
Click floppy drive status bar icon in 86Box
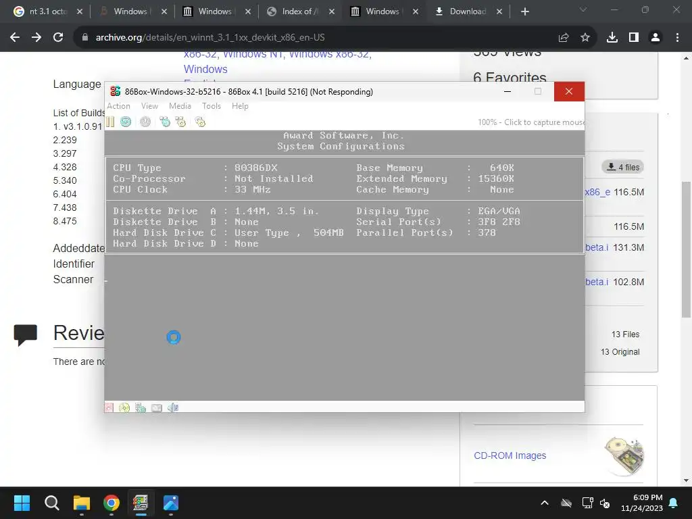[x=109, y=407]
